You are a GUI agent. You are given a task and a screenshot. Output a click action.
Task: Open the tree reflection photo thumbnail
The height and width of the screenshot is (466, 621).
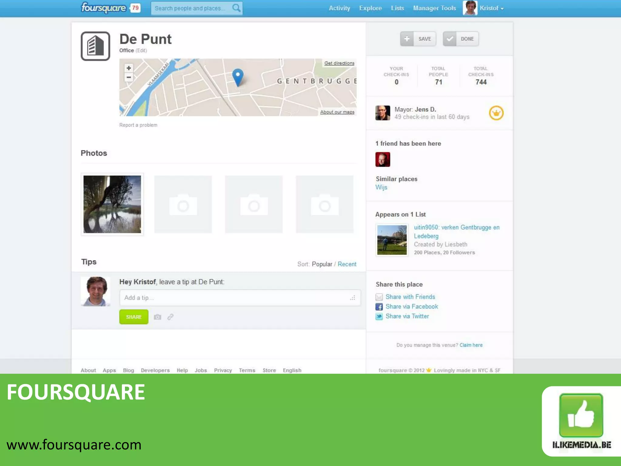point(112,204)
